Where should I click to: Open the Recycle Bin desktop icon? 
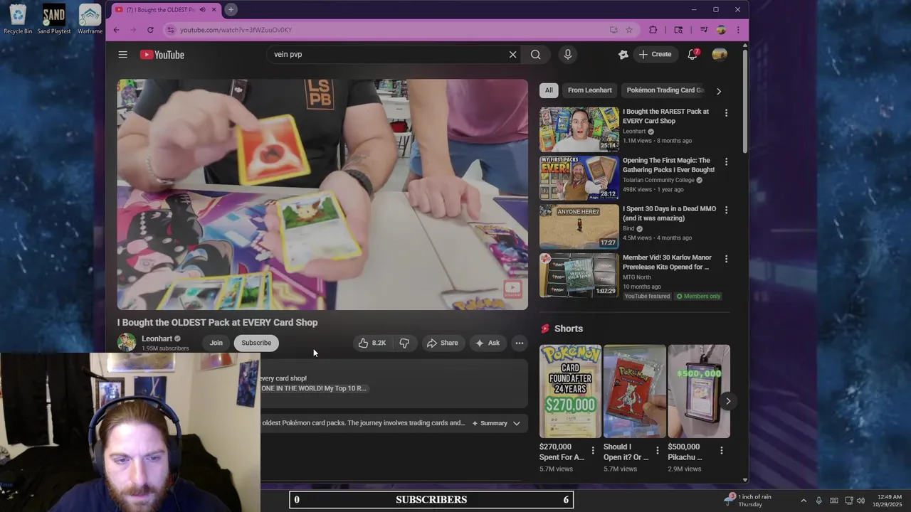18,19
